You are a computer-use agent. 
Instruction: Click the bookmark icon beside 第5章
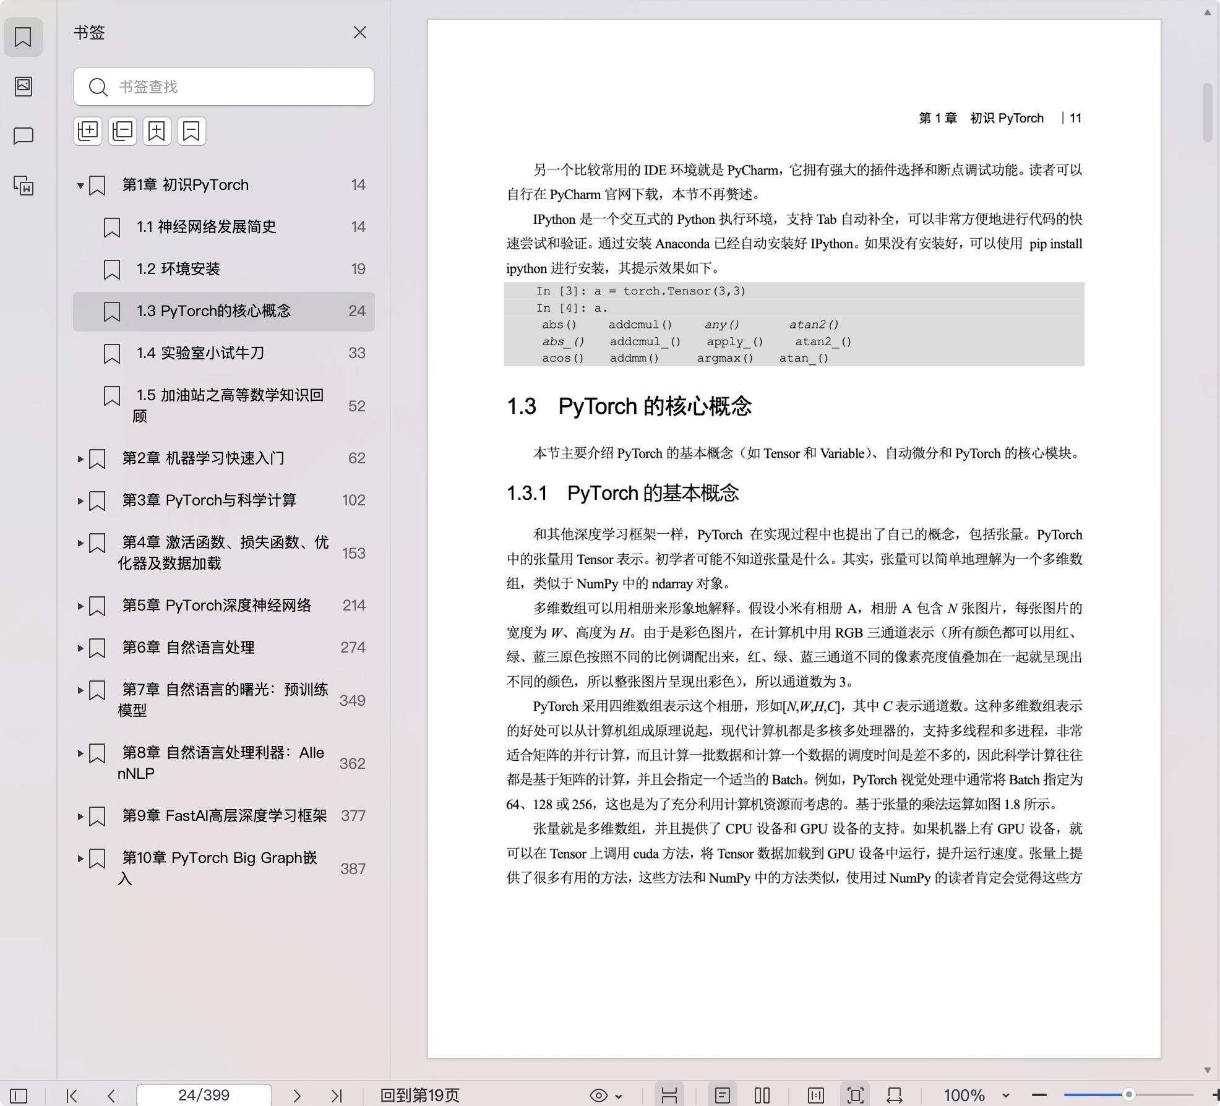(97, 606)
